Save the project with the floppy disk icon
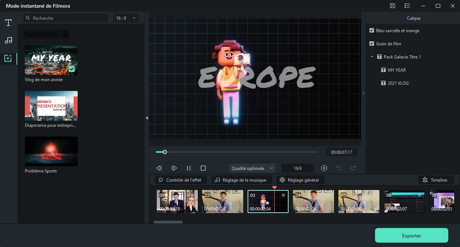The height and width of the screenshot is (247, 460). point(393,6)
